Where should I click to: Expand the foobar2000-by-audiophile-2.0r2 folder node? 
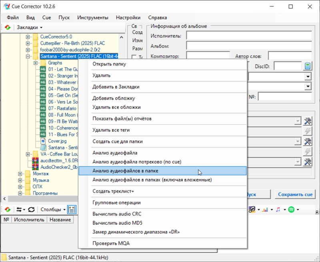28,50
